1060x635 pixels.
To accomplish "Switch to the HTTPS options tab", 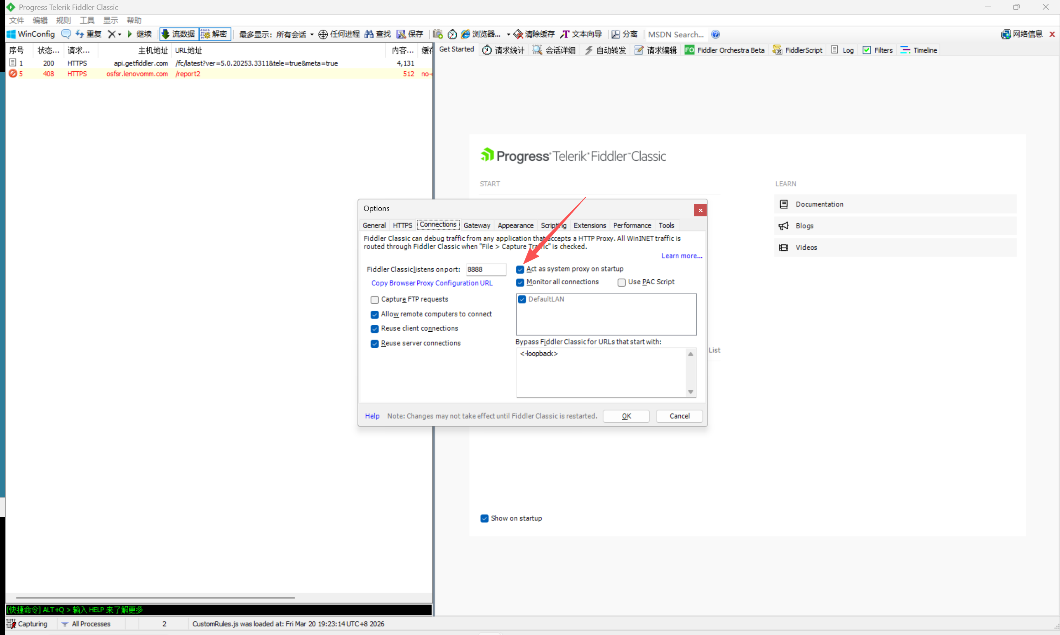I will point(402,225).
